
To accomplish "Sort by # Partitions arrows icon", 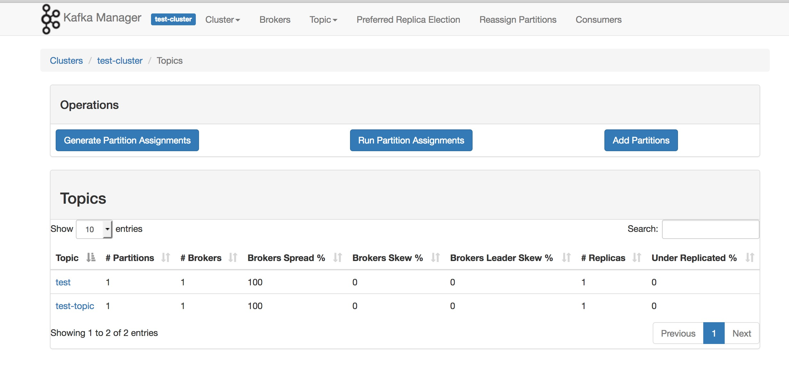I will (166, 257).
